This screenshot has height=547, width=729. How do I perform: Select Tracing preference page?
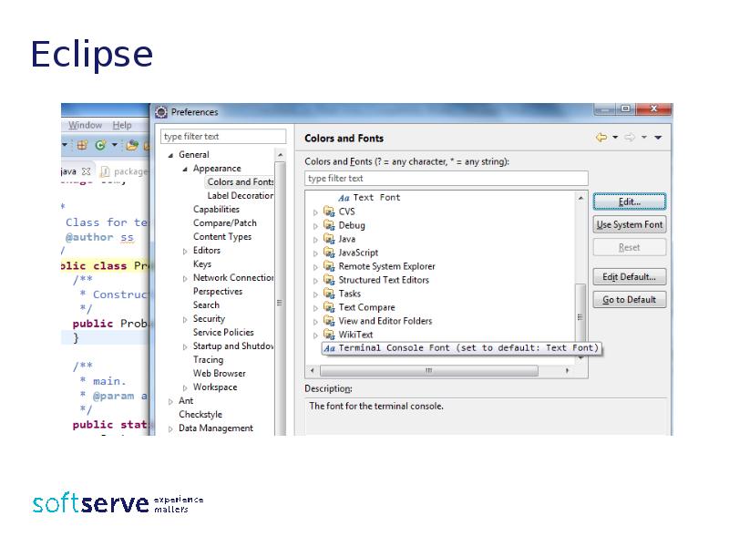coord(209,360)
